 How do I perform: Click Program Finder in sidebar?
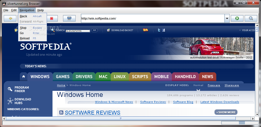click(22, 89)
